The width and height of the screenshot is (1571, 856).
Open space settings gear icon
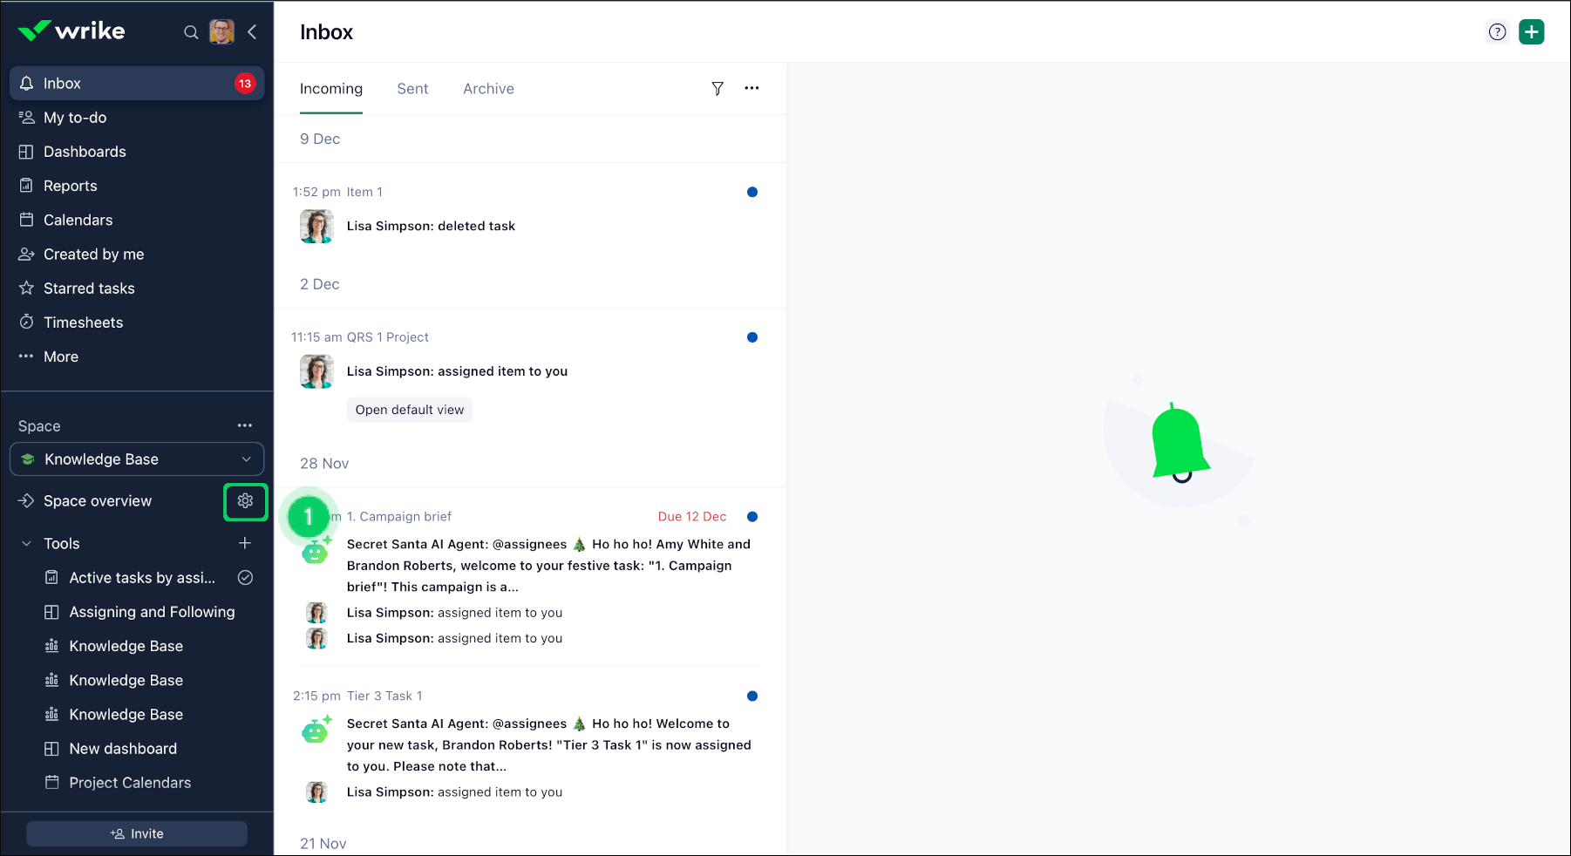[245, 501]
